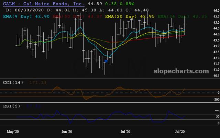
Task: Click the blue marker at the price low
Action: (x=106, y=61)
